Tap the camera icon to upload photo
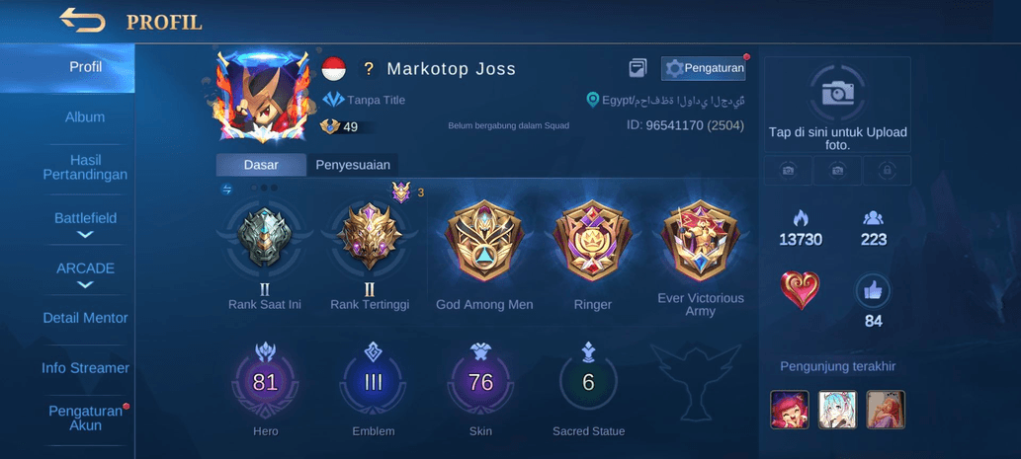Viewport: 1021px width, 459px height. (x=837, y=94)
